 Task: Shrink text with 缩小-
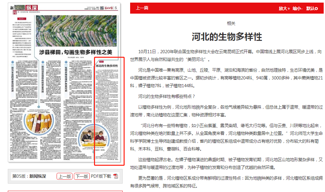(297, 8)
